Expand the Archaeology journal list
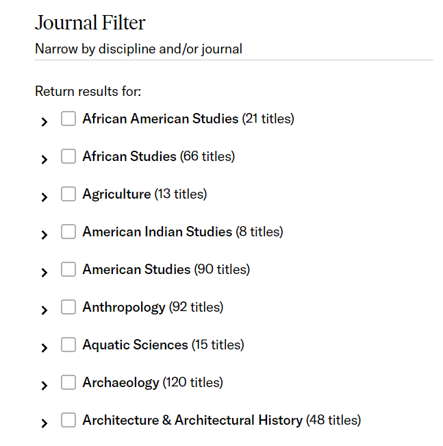 (x=45, y=386)
